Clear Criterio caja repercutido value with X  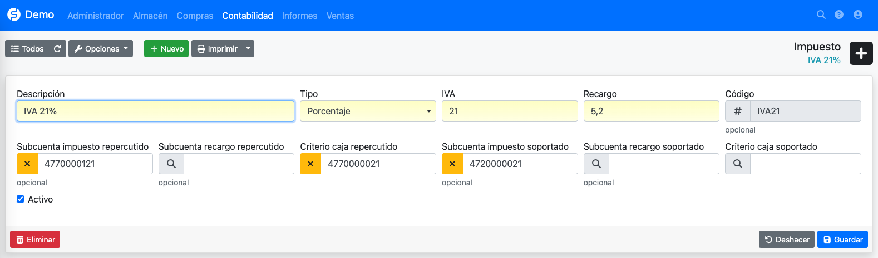(x=310, y=164)
